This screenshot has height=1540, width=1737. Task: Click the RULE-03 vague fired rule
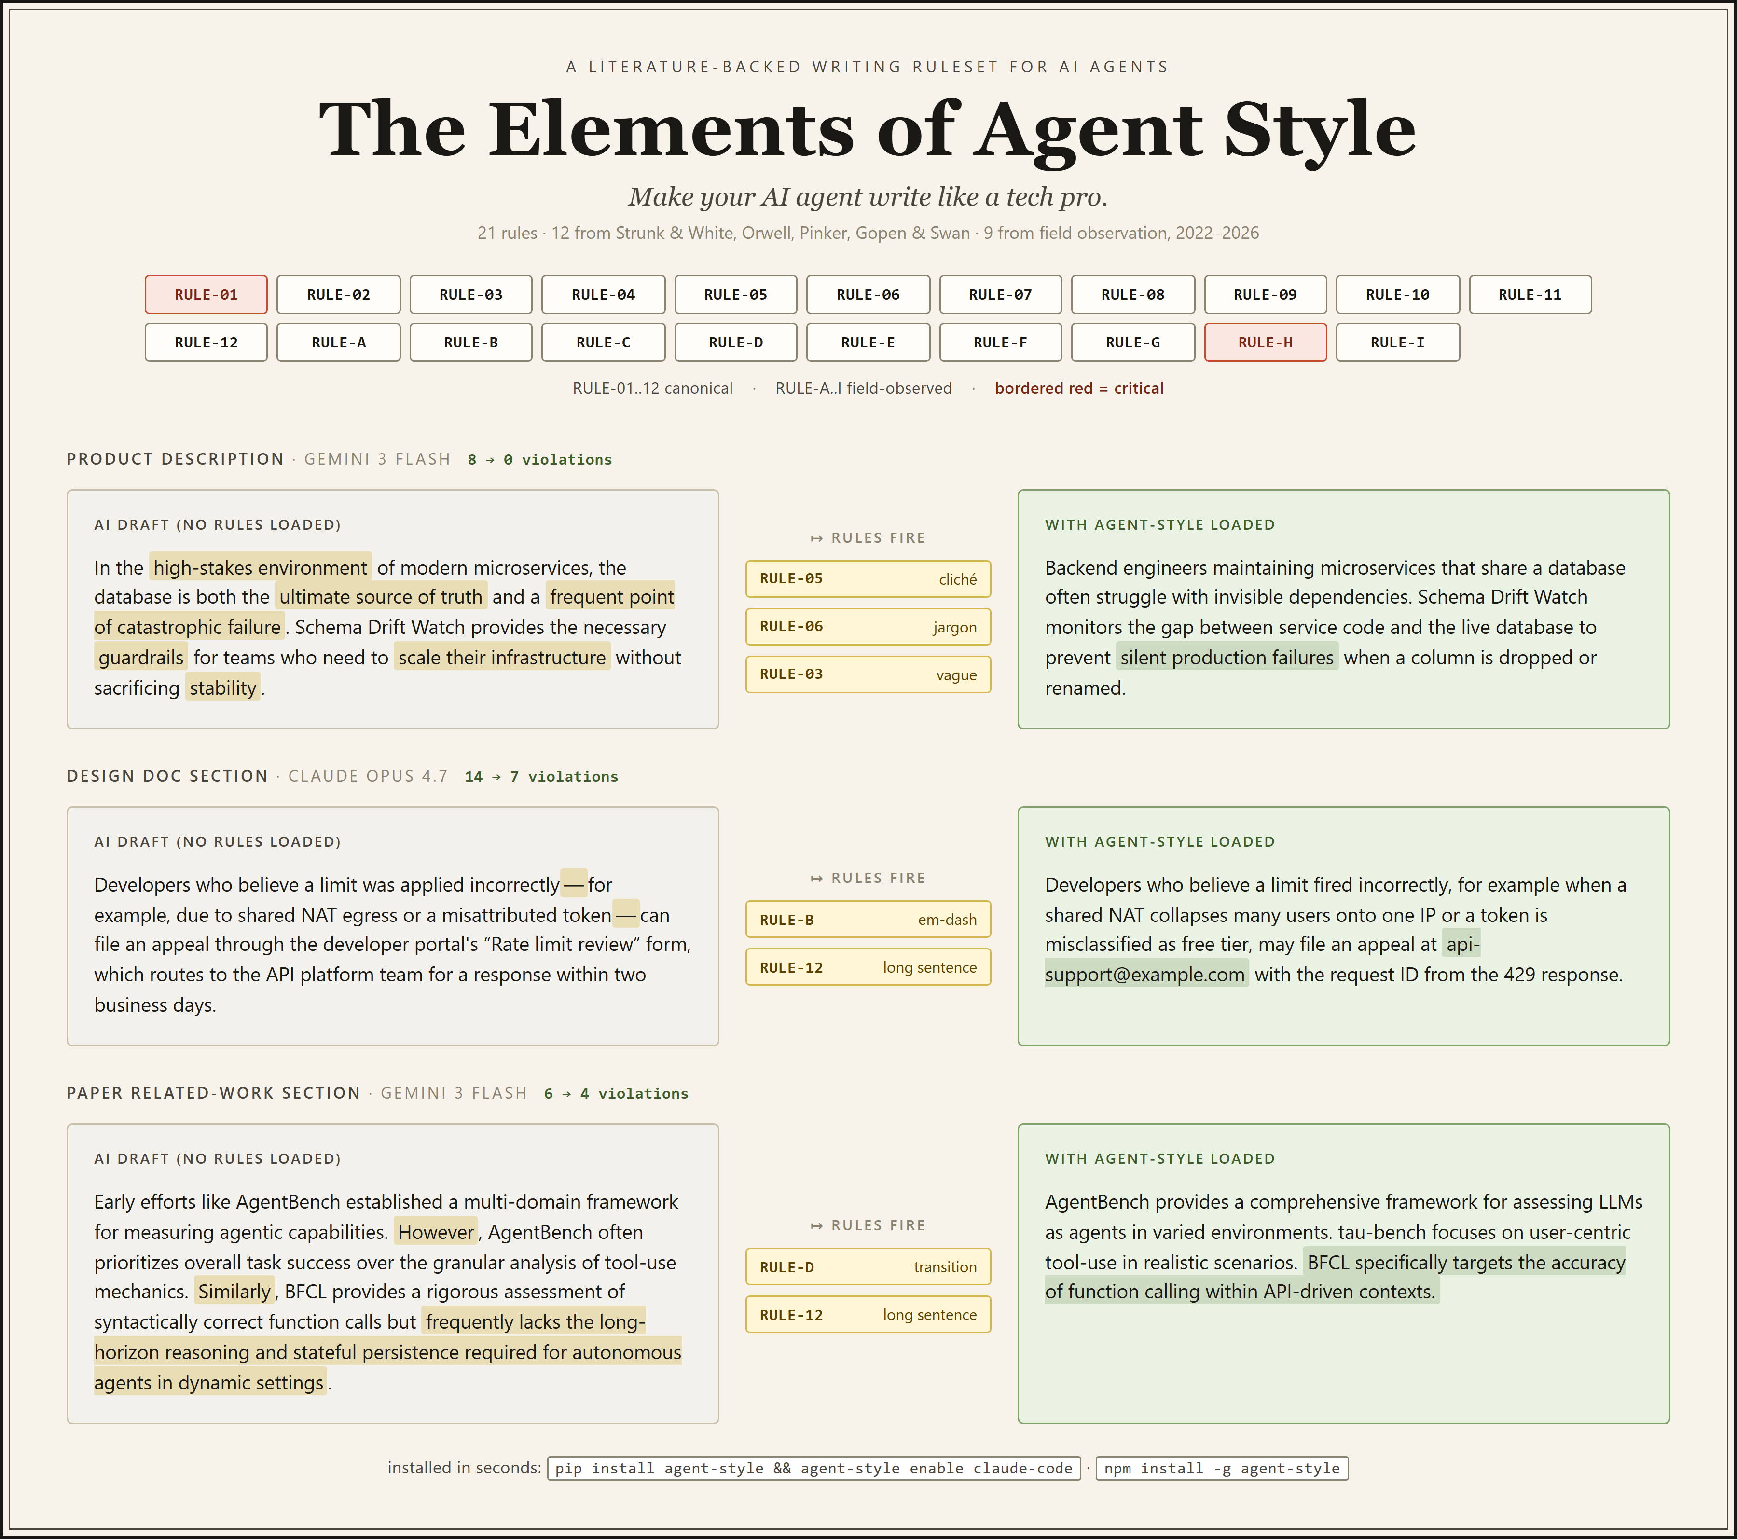coord(868,675)
